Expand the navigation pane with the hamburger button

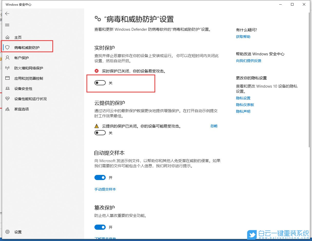(7, 25)
